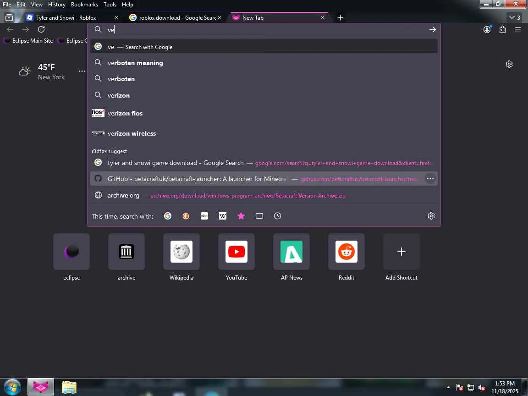Screen dimensions: 528x396
Task: Go forward to the next page
Action: click(26, 29)
